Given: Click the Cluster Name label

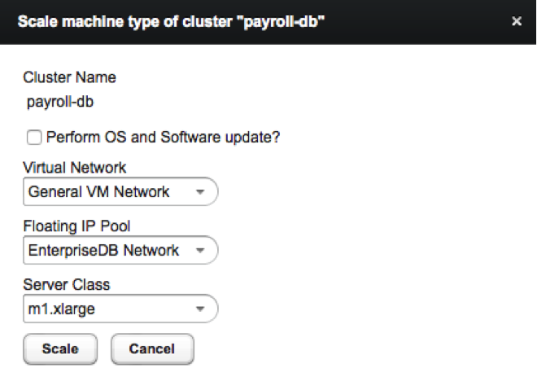Looking at the screenshot, I should coord(70,78).
